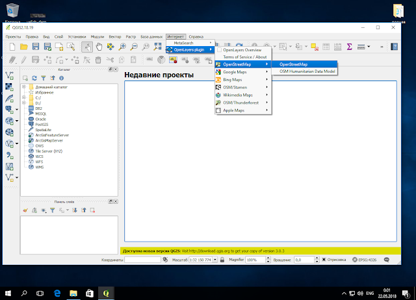The height and width of the screenshot is (300, 416).
Task: Select the Pan Map hand tool
Action: click(99, 47)
